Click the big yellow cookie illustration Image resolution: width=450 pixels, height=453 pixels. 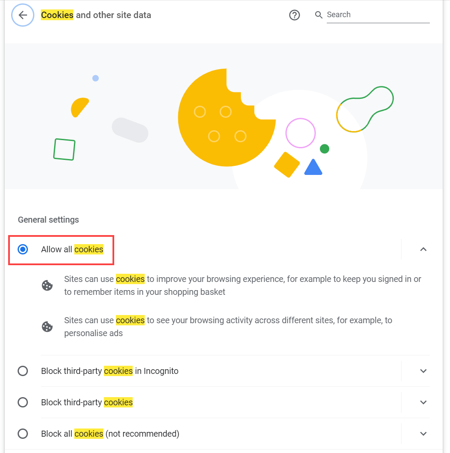pyautogui.click(x=226, y=118)
